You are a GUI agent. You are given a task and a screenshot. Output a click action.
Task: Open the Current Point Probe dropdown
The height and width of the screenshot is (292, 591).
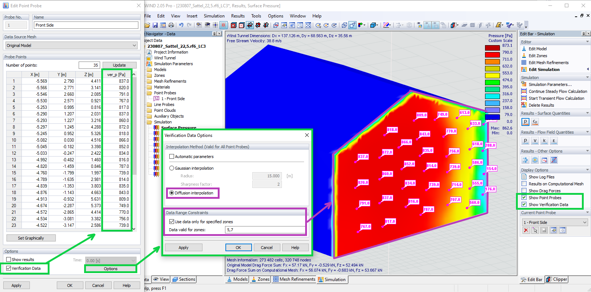pos(555,222)
